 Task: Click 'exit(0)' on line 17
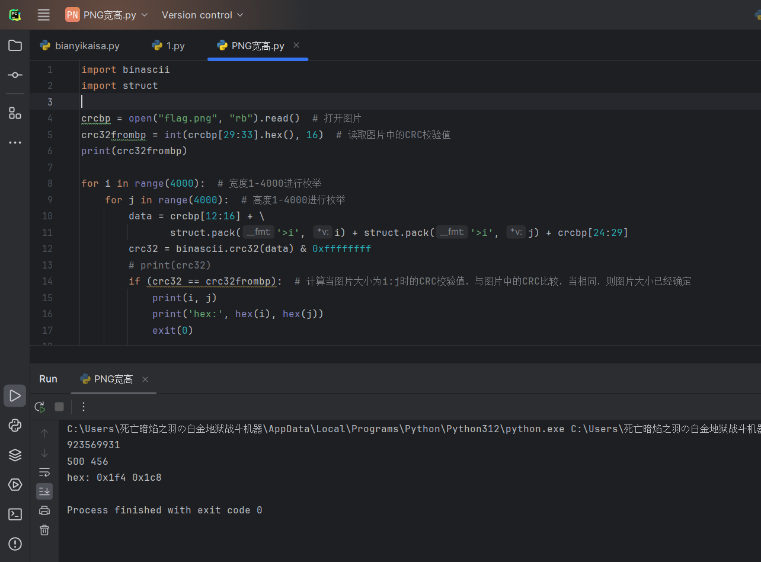click(x=173, y=330)
